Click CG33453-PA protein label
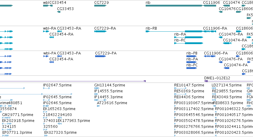 [x=69, y=53]
